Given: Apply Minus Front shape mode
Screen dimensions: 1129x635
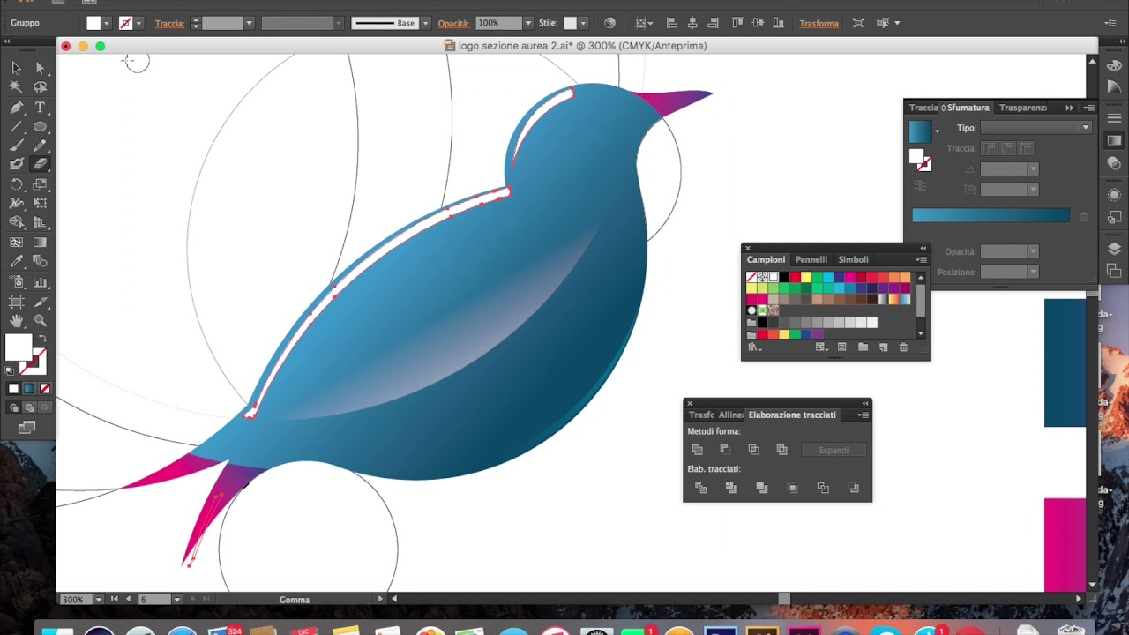Looking at the screenshot, I should [725, 450].
